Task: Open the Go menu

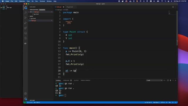Action: click(33, 1)
